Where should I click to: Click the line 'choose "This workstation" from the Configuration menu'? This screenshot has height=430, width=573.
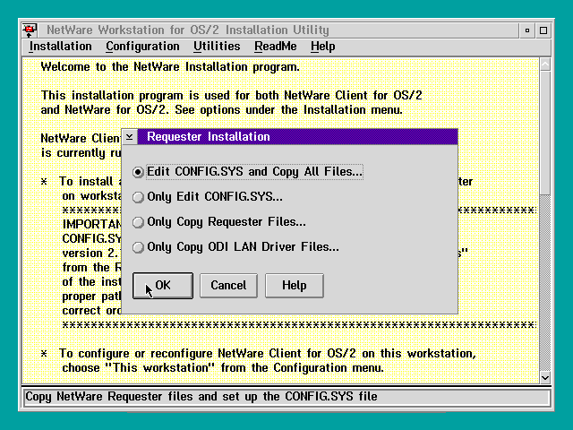click(x=223, y=368)
